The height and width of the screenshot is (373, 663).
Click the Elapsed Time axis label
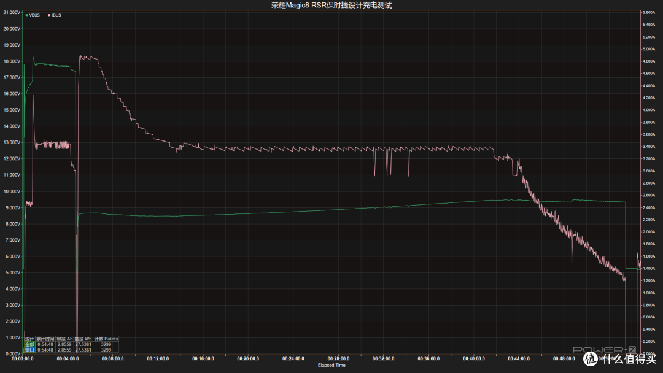point(331,366)
